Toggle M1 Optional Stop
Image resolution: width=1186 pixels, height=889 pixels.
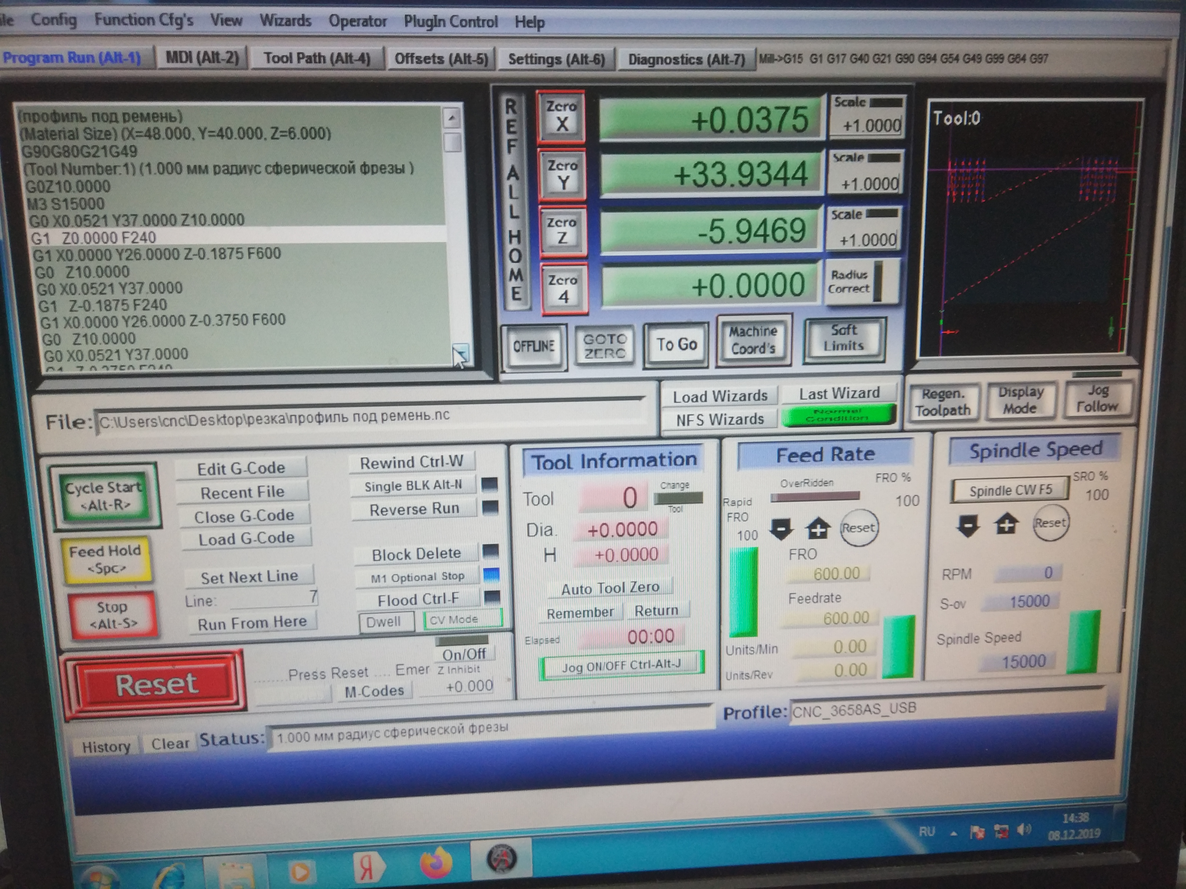pyautogui.click(x=417, y=577)
